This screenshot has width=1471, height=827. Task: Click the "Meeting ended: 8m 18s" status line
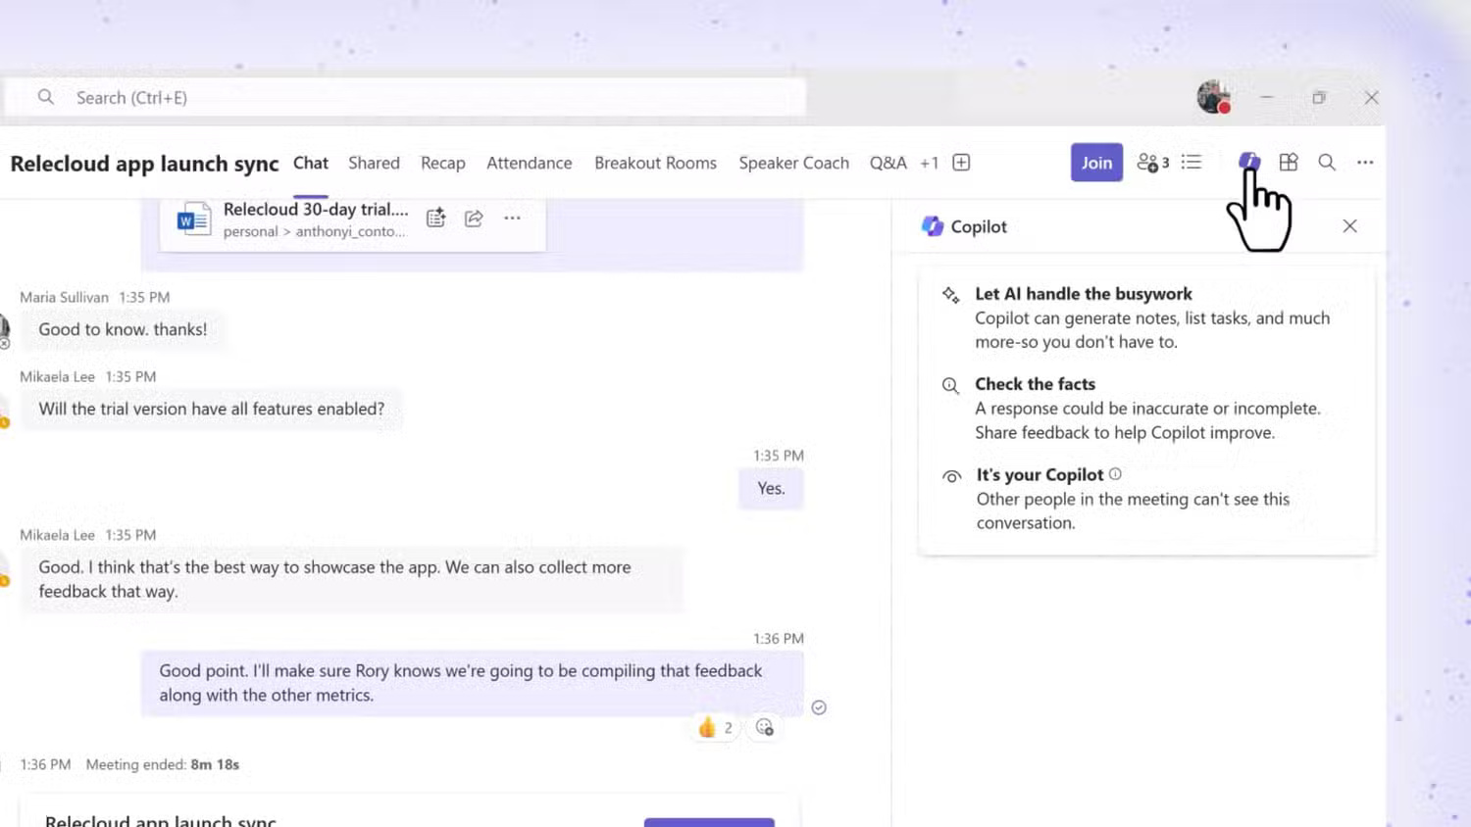163,764
